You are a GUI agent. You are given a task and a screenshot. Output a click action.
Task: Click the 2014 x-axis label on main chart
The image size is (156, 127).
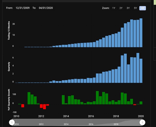tap(66, 116)
